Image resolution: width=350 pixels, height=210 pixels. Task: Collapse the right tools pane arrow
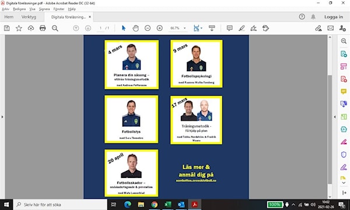[x=335, y=117]
